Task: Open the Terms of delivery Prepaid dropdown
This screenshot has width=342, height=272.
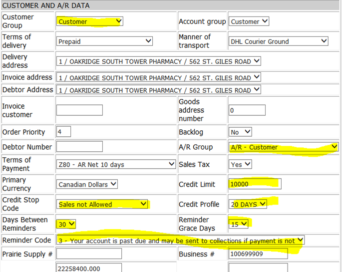Action: click(104, 41)
